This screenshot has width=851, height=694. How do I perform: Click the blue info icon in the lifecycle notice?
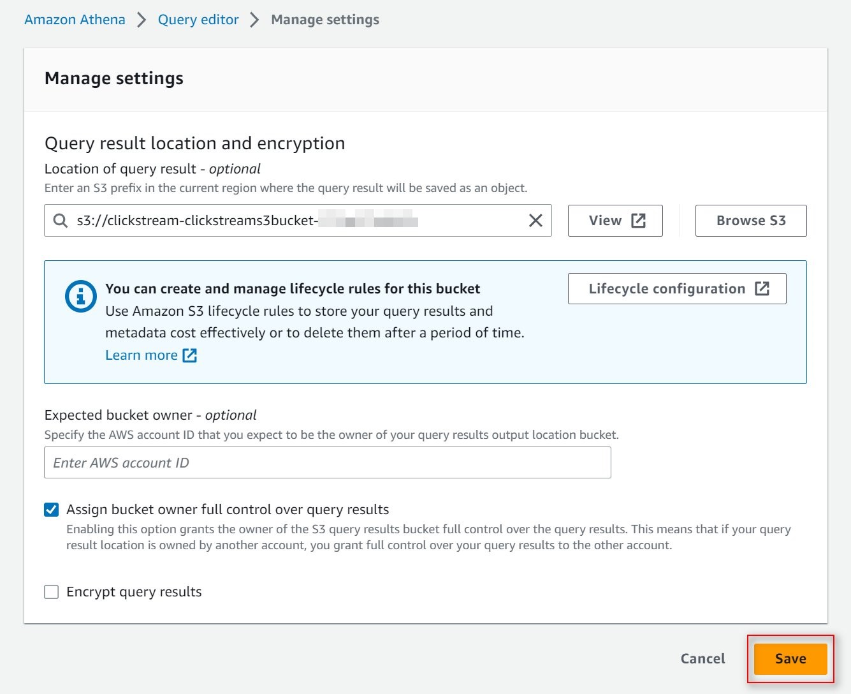pos(81,297)
